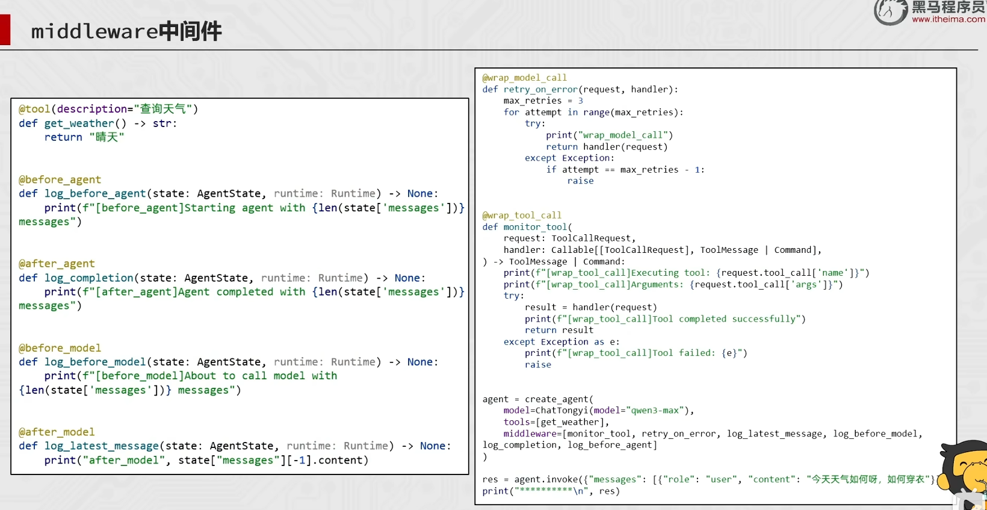This screenshot has width=987, height=510.
Task: Click the create_agent( call line
Action: (538, 399)
